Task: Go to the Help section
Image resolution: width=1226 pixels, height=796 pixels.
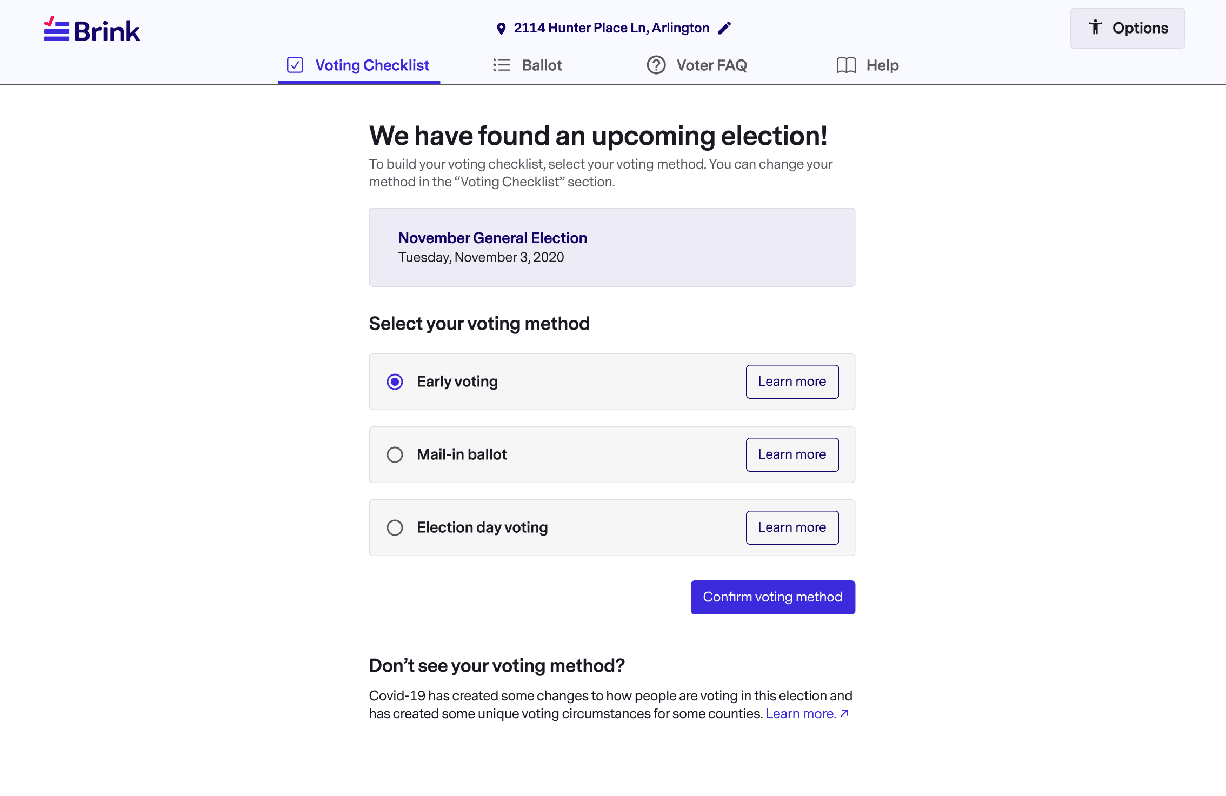Action: click(x=882, y=65)
